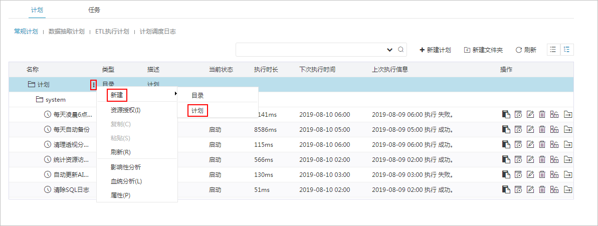Delete the 每天凌晨6点 plan via trash icon
598x226 pixels.
click(542, 114)
